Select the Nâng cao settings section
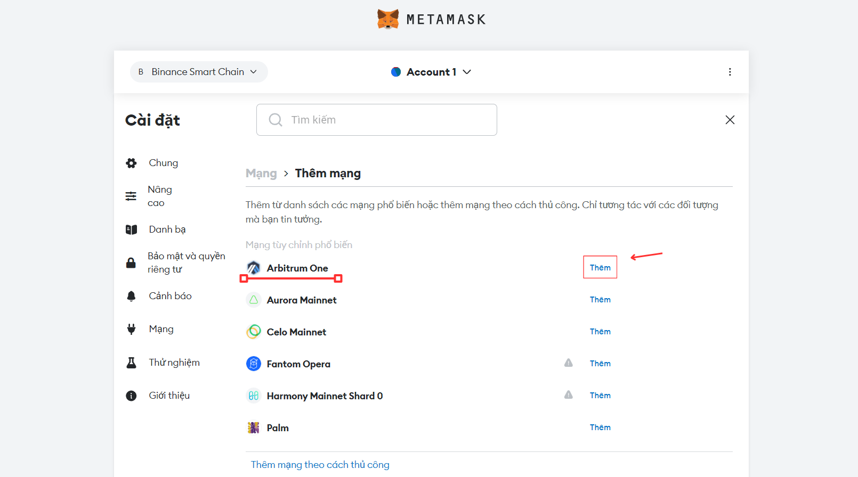Viewport: 858px width, 477px height. coord(159,196)
